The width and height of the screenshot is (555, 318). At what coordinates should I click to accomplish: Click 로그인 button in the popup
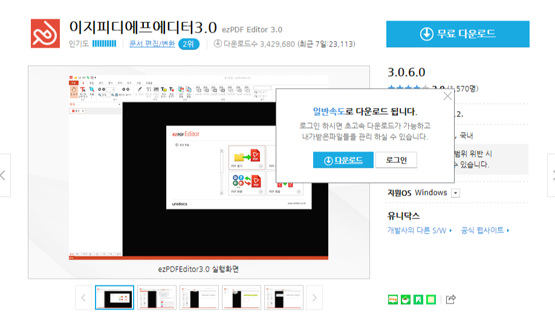(x=396, y=160)
